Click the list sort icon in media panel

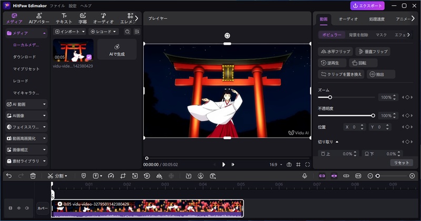pos(137,31)
